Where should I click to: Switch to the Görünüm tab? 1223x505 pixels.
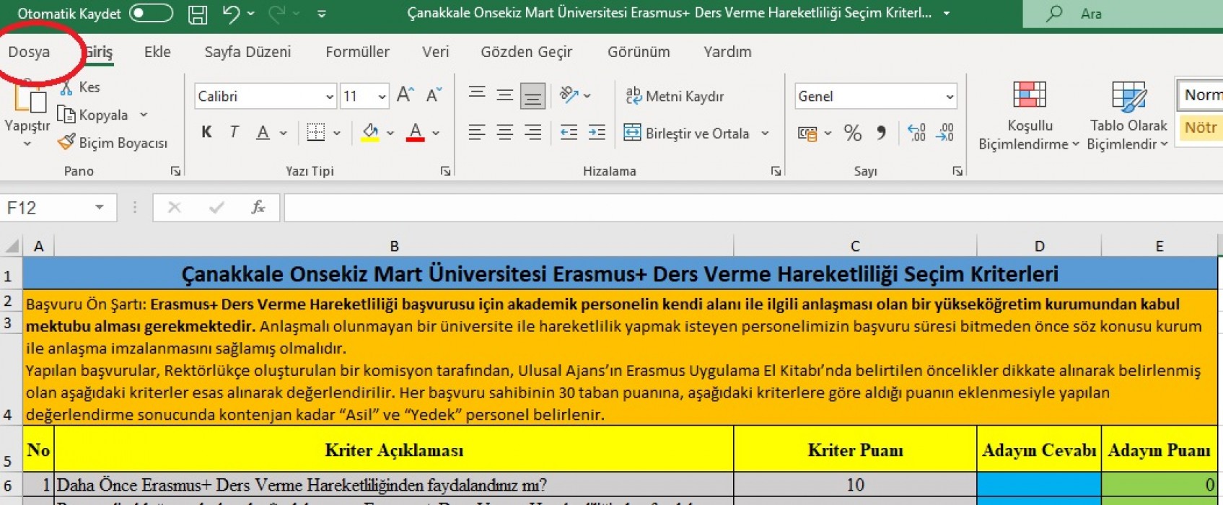(x=639, y=52)
